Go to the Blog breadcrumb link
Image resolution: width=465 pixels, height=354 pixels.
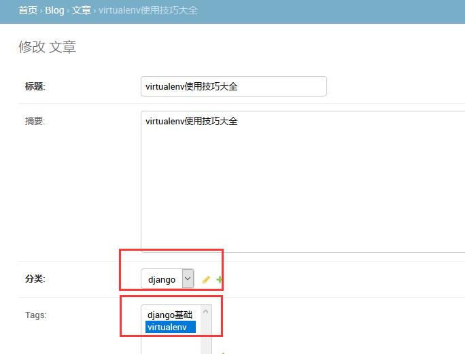pyautogui.click(x=54, y=10)
